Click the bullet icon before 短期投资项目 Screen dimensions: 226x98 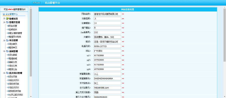click(8, 91)
